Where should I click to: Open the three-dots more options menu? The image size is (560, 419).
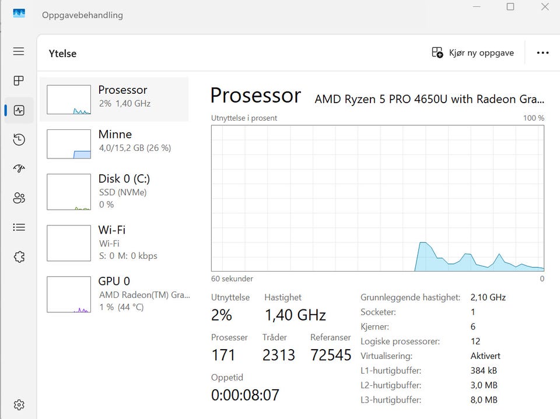pyautogui.click(x=542, y=53)
